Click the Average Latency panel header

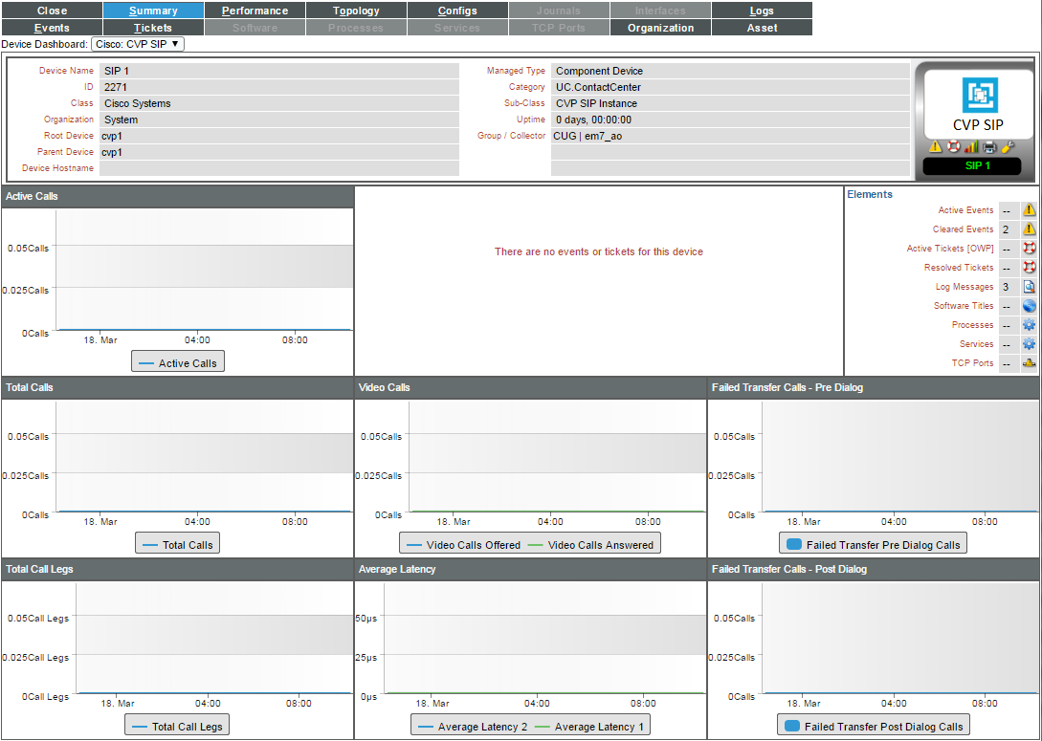click(530, 569)
